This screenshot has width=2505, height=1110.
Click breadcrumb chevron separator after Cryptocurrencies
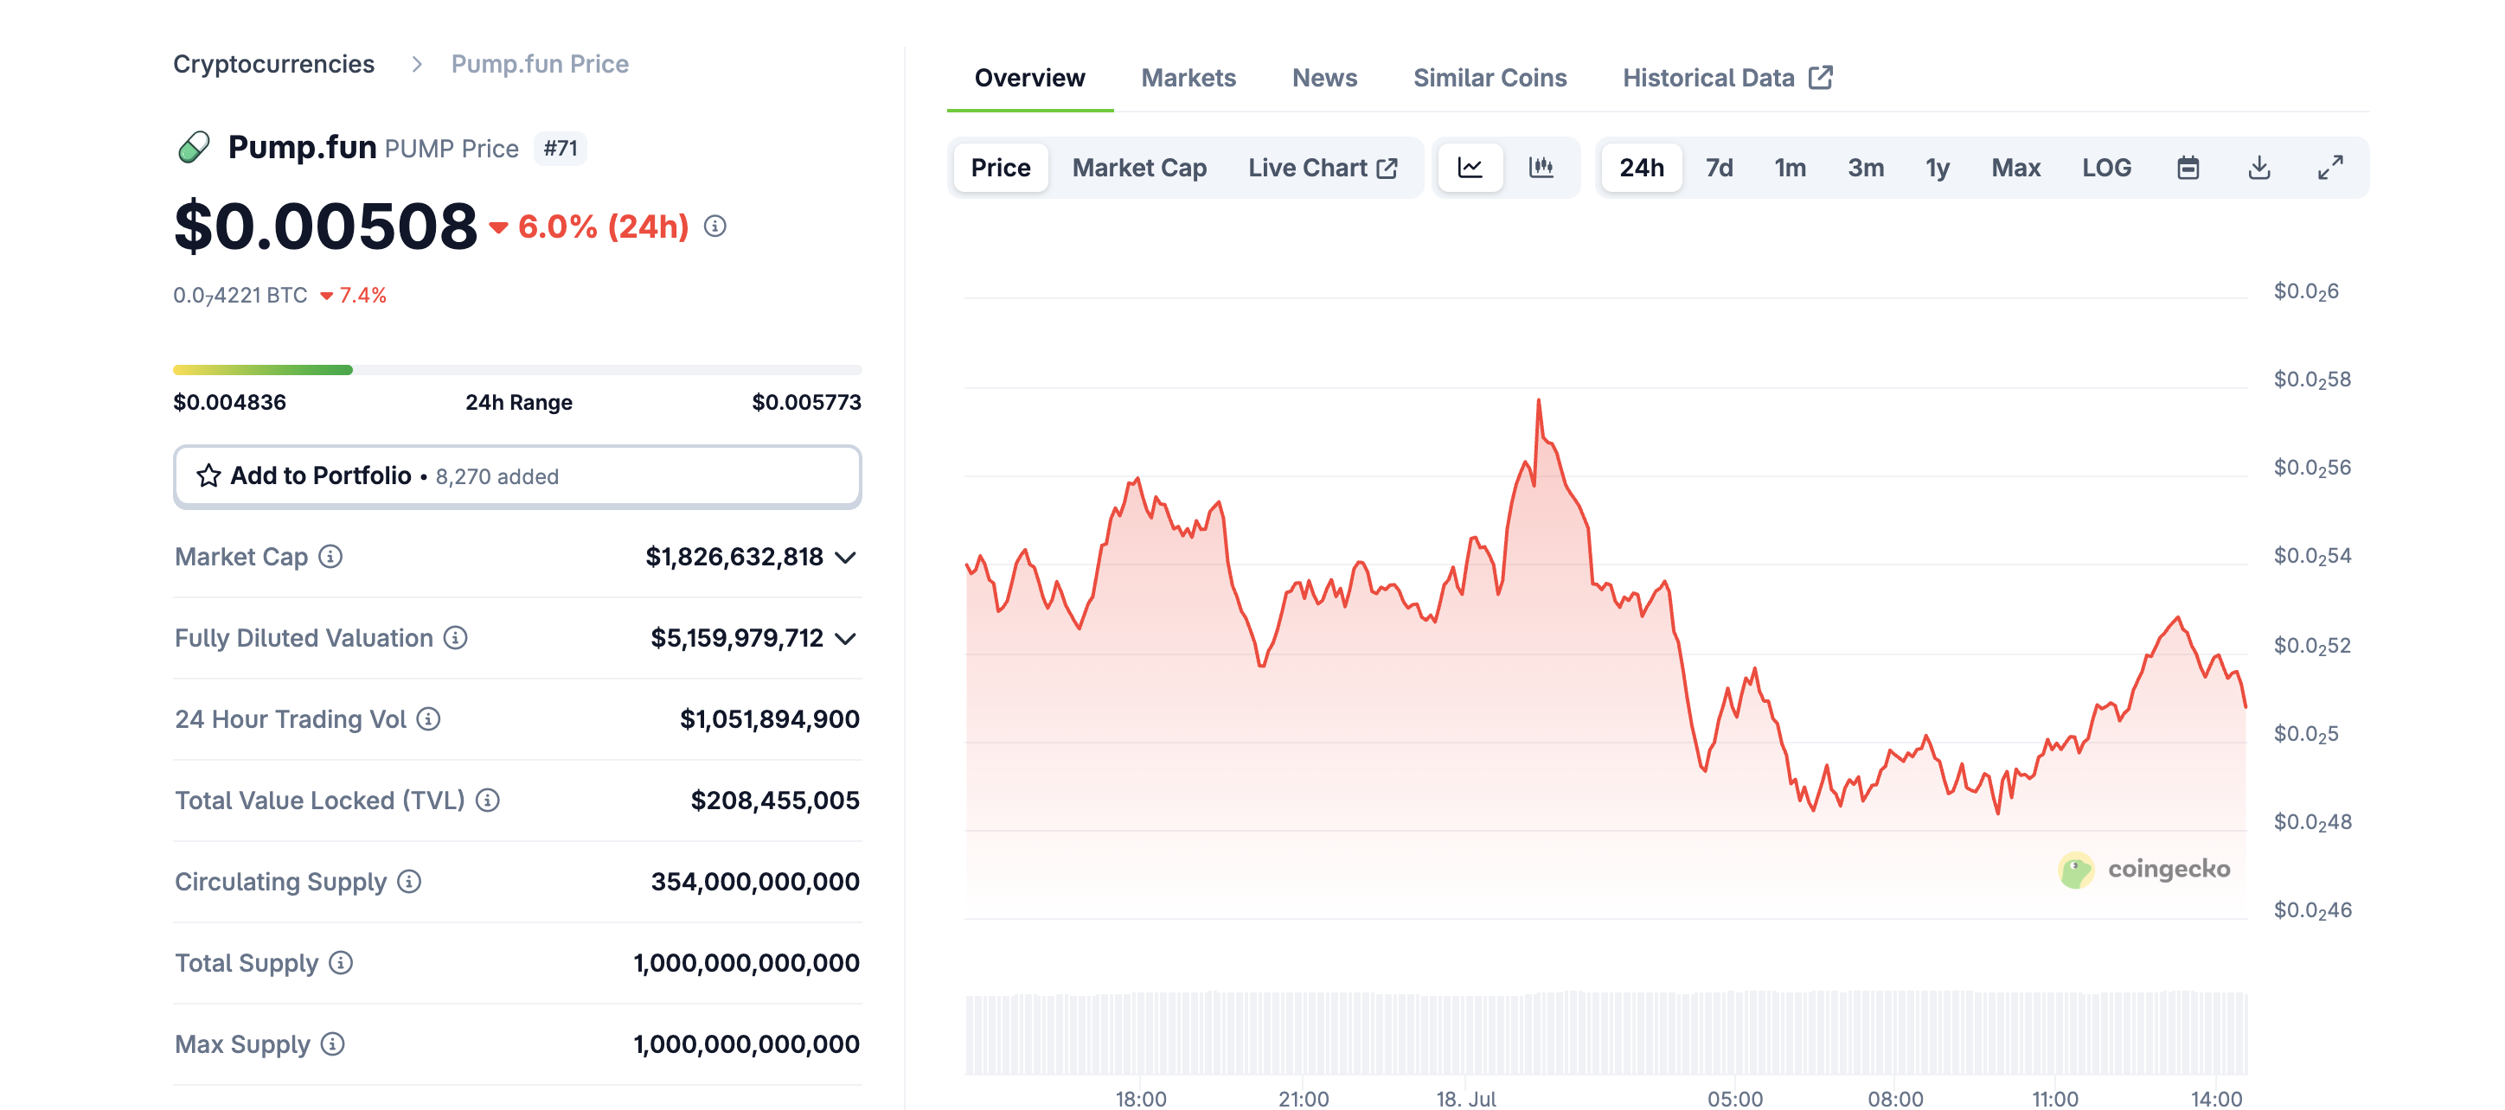tap(417, 64)
